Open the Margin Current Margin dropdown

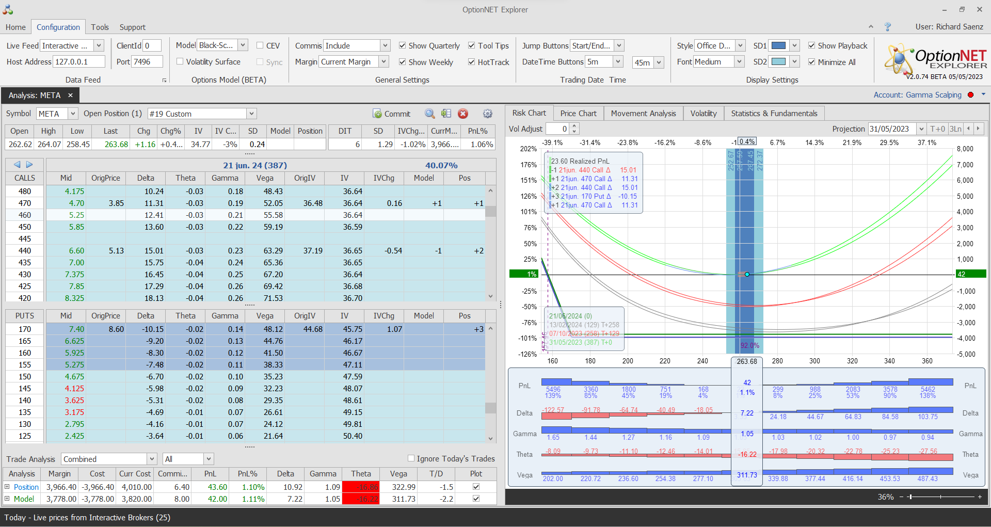[x=383, y=62]
